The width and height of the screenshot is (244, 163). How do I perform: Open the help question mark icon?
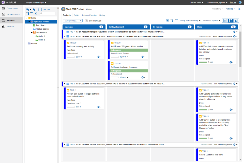point(240,3)
